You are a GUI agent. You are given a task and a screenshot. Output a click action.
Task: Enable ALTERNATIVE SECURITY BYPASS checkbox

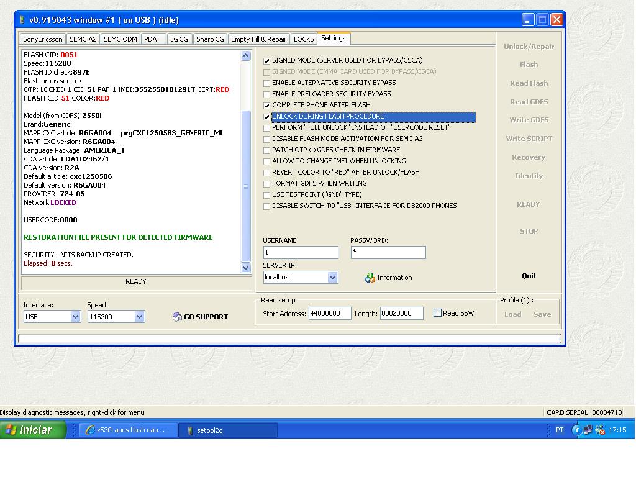tap(266, 83)
